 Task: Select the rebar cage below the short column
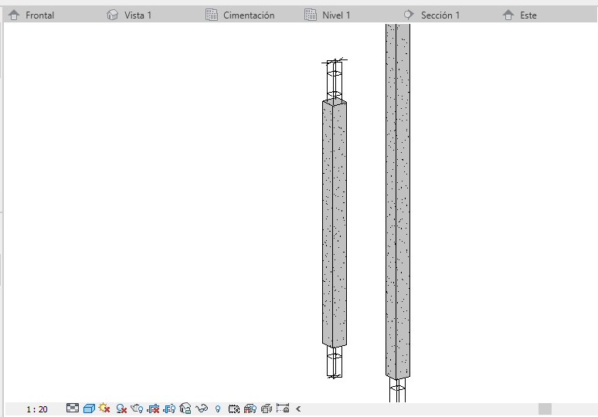point(335,361)
